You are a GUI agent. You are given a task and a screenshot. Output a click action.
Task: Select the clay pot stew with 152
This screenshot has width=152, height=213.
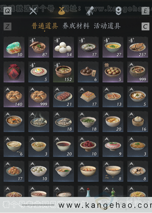[x=63, y=72]
